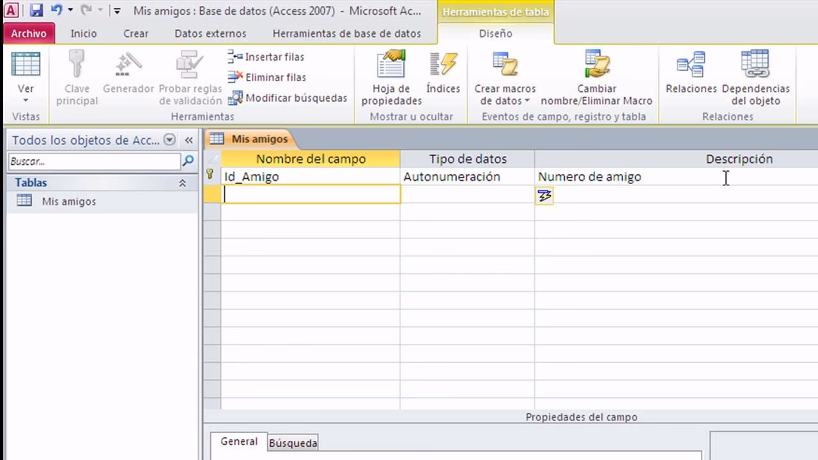This screenshot has width=818, height=460.
Task: Click the Buscar search box
Action: point(95,162)
